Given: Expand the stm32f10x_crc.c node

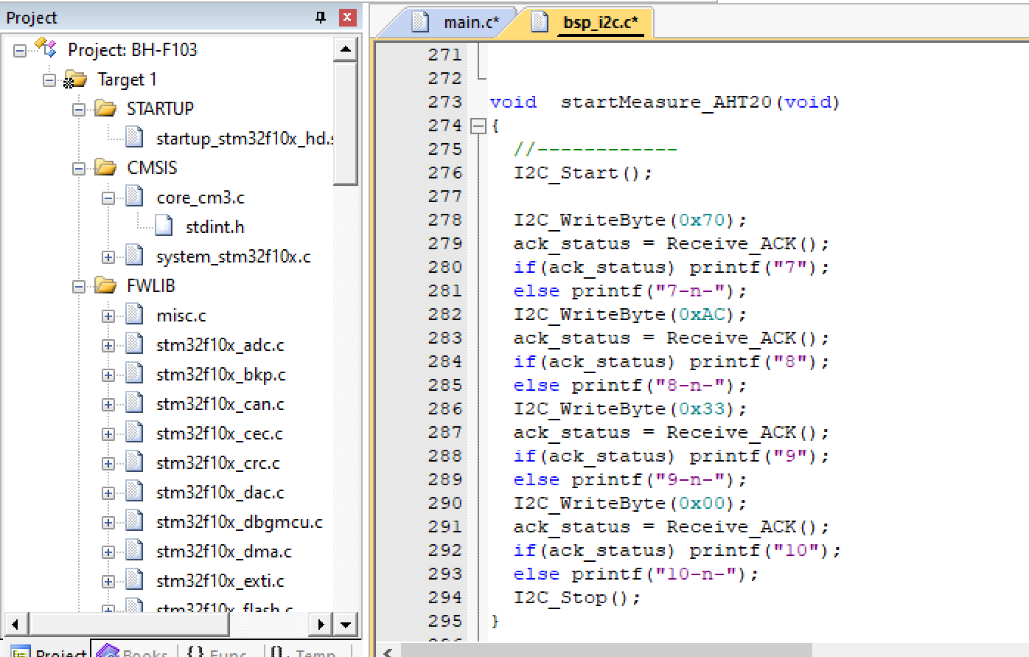Looking at the screenshot, I should (x=108, y=463).
